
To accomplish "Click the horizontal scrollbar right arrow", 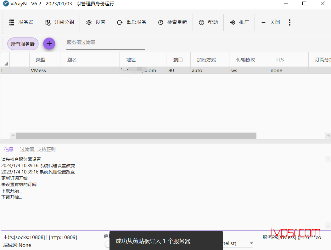I will click(x=328, y=136).
